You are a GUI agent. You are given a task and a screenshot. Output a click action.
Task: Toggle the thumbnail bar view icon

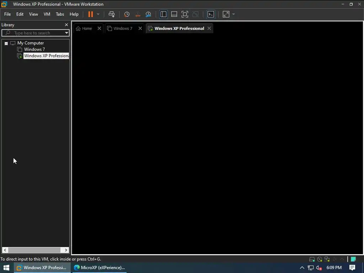pos(174,14)
